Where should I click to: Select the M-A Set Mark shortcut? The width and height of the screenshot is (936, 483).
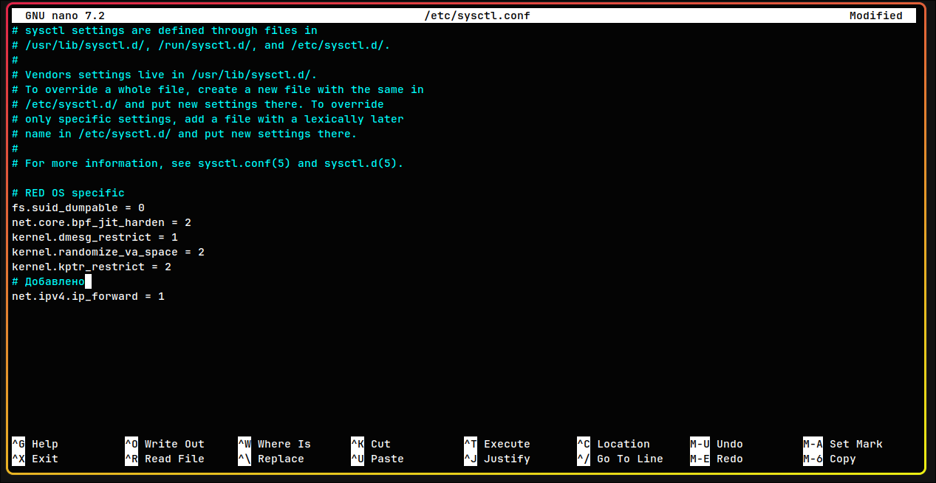[x=843, y=444]
